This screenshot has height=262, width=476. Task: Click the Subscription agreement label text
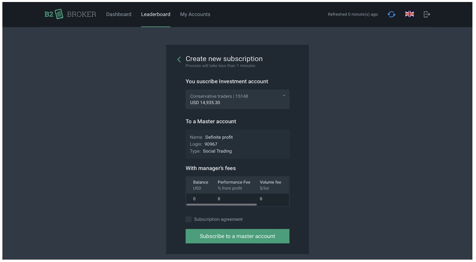point(218,219)
